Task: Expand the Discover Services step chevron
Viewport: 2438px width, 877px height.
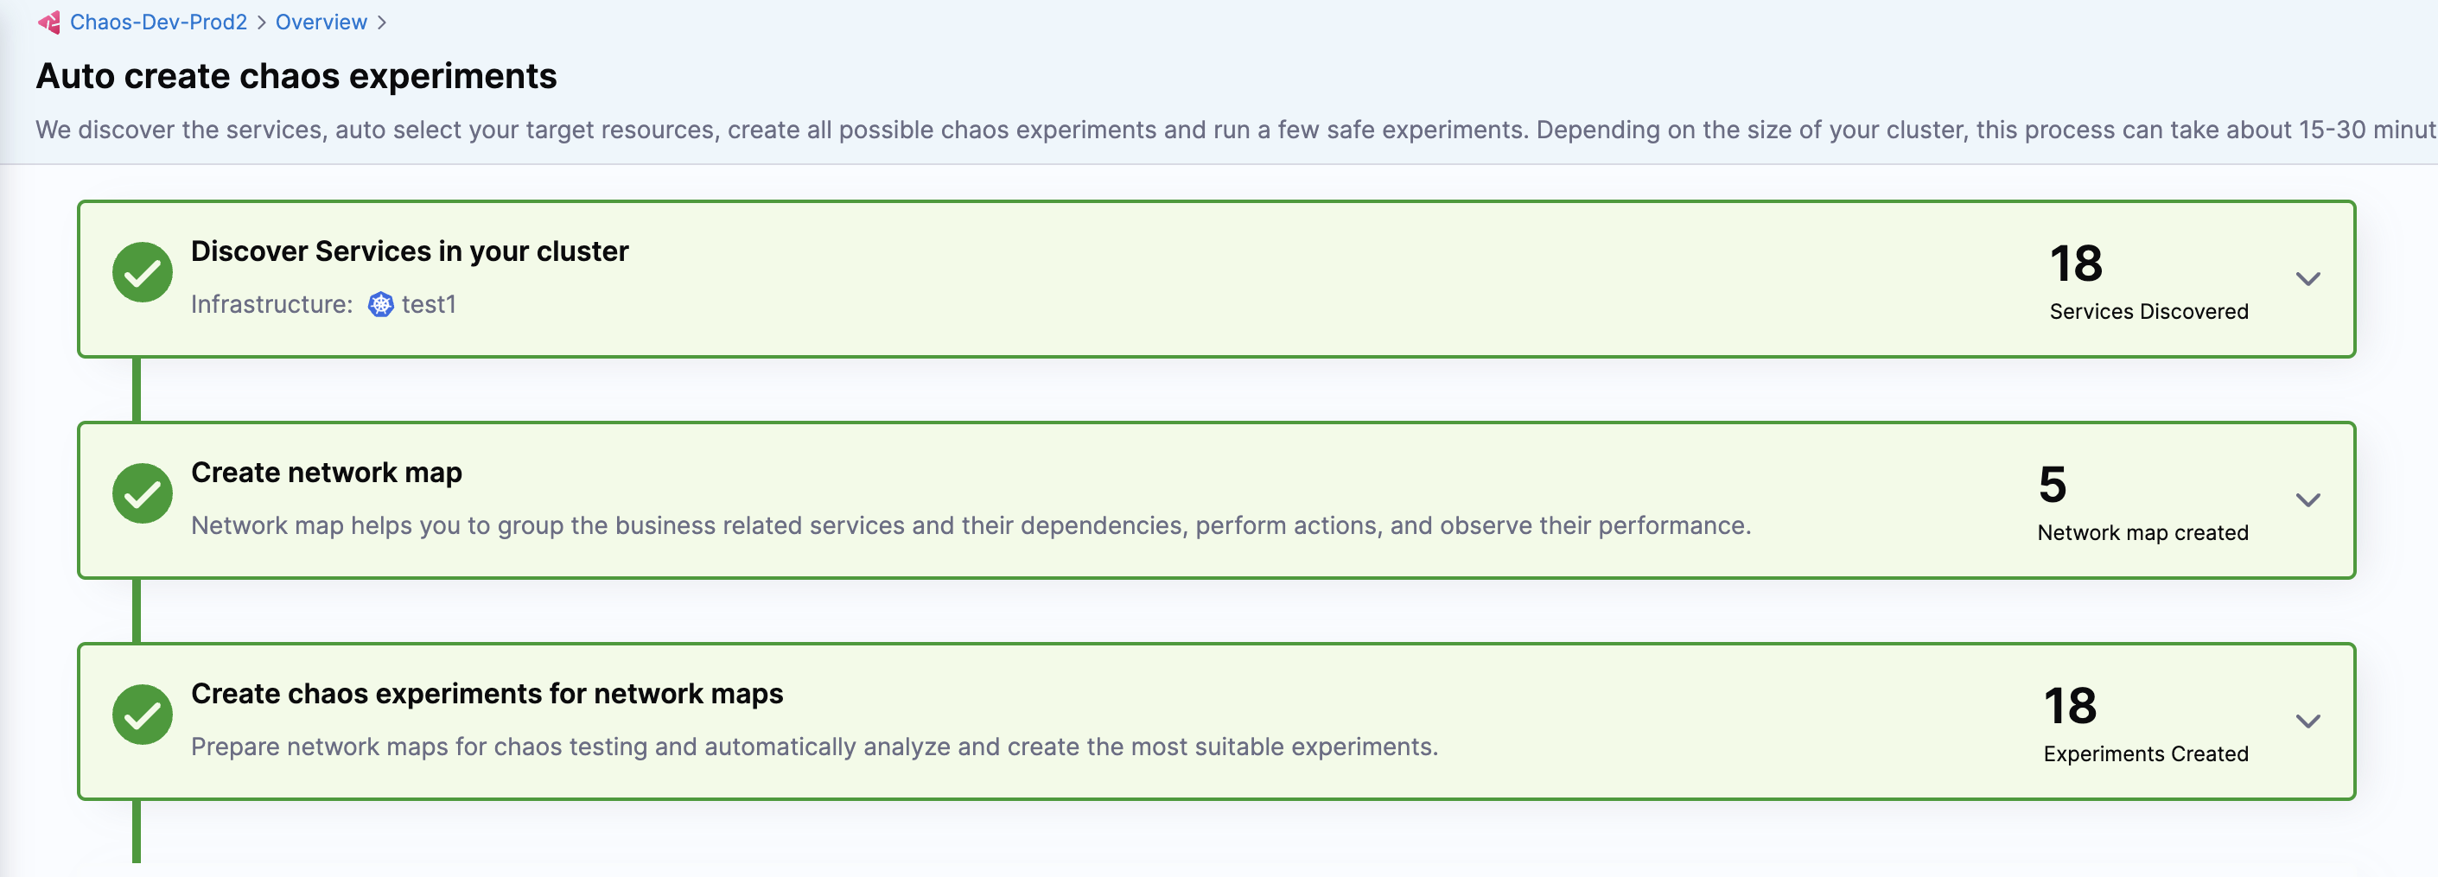Action: [2308, 278]
